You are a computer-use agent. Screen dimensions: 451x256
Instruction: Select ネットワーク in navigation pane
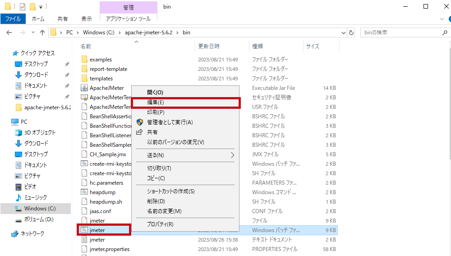[x=32, y=234]
